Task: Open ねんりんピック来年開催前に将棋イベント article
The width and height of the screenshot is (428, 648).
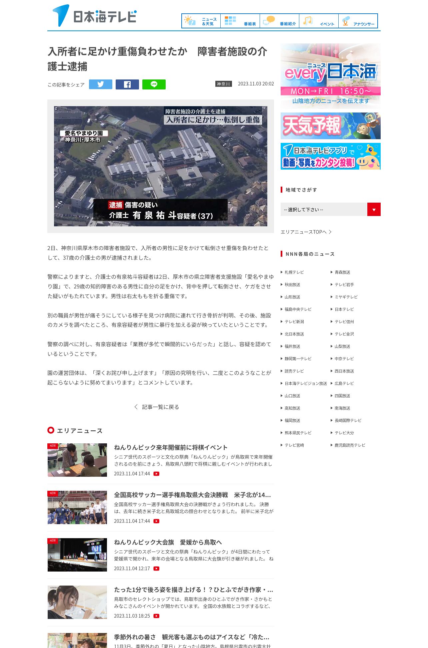Action: (x=171, y=447)
